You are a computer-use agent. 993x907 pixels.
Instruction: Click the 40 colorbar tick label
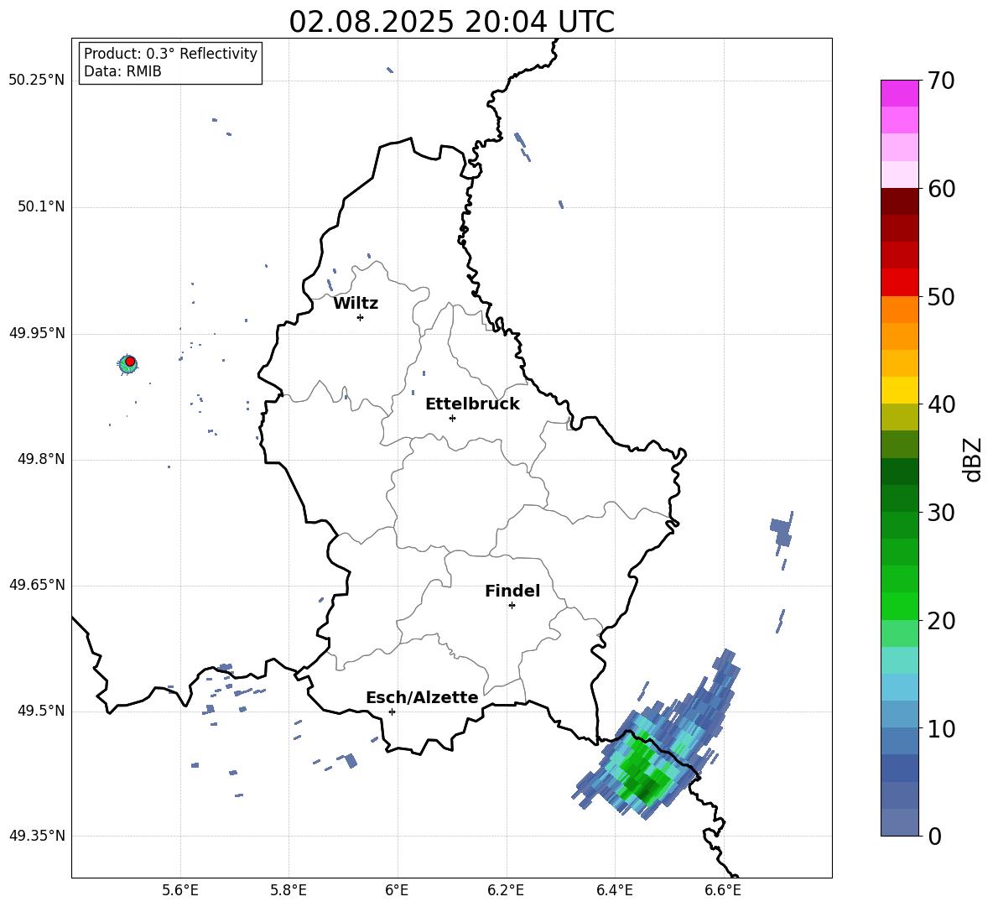tap(941, 404)
